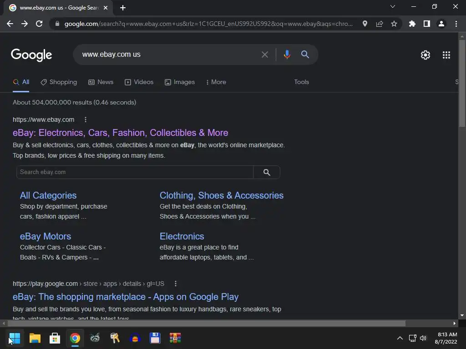This screenshot has height=349, width=466.
Task: Open the network status tray icon
Action: (x=412, y=338)
